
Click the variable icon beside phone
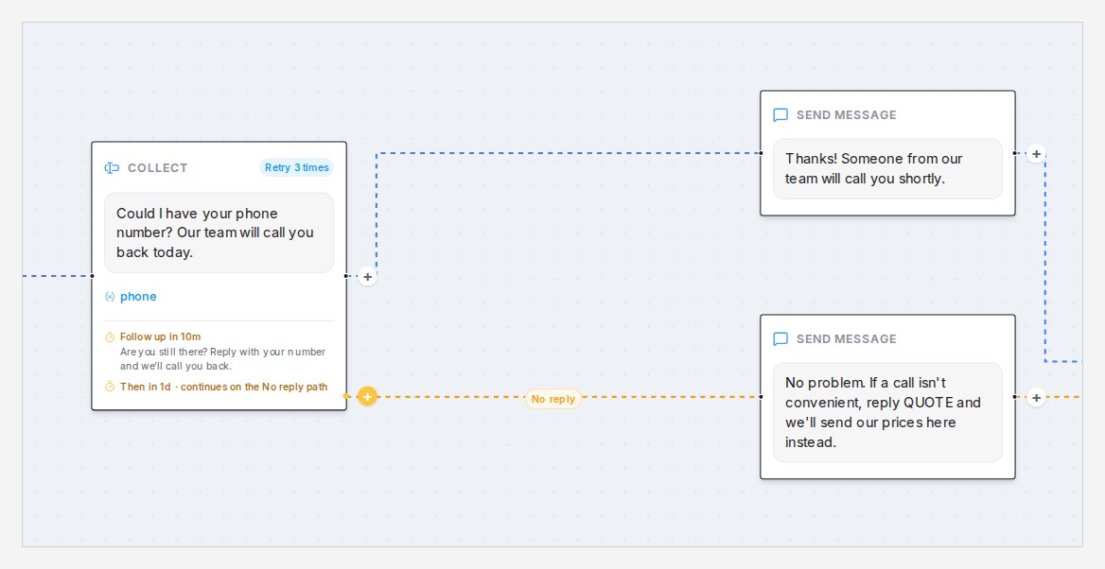pyautogui.click(x=110, y=297)
